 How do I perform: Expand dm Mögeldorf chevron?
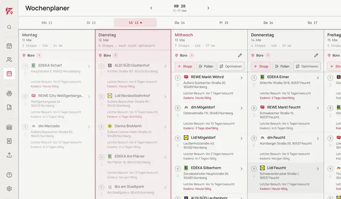[241, 108]
